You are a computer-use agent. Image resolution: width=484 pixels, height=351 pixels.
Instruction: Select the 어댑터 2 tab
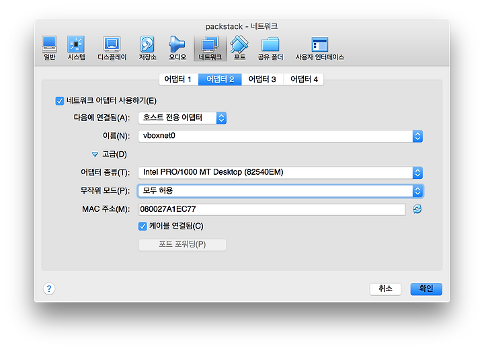click(220, 79)
